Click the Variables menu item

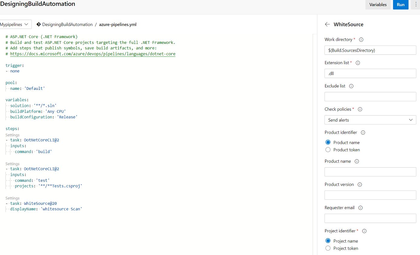click(x=378, y=5)
